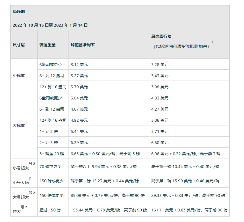Screen dimensions: 244x222
Task: Open footnote 2 beside 中号大码
Action: click(x=30, y=178)
